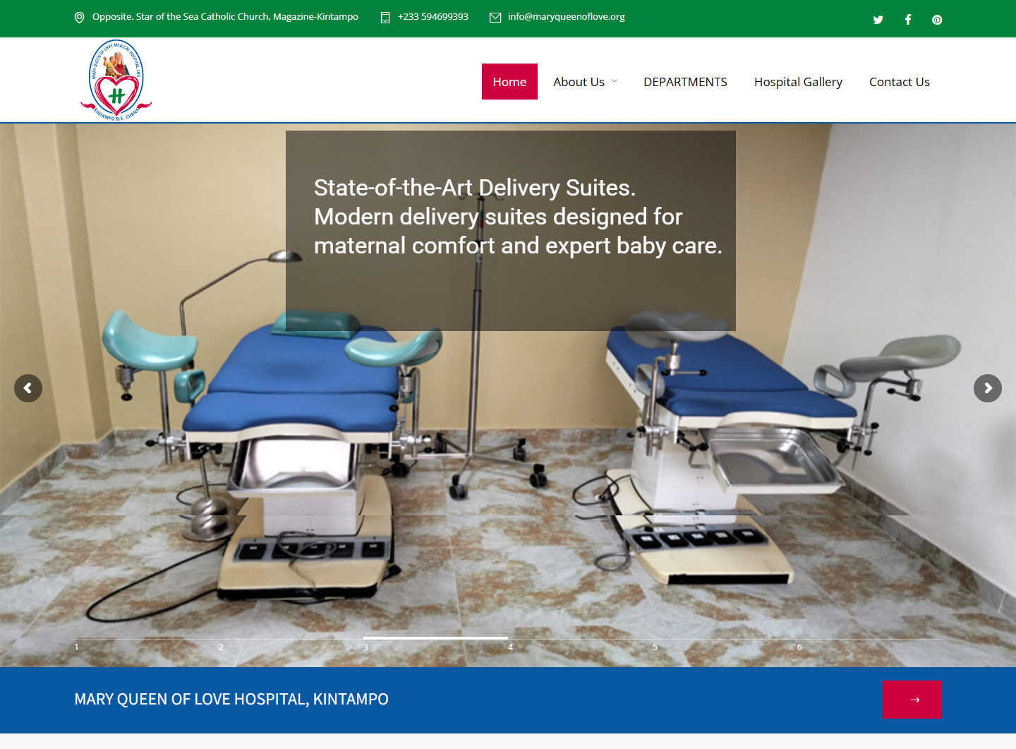
Task: Go to previous slide with left arrow
Action: pos(28,388)
